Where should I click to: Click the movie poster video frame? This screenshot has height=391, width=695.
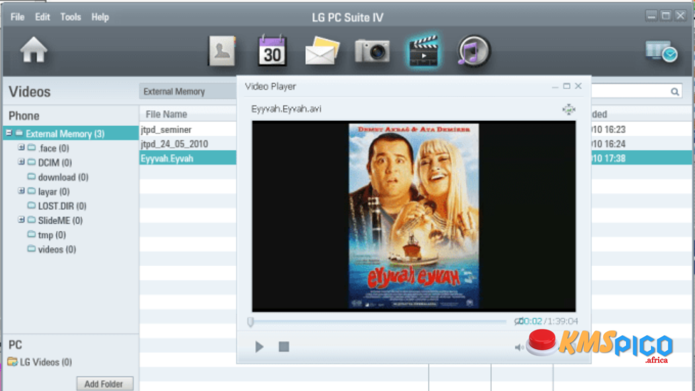(x=414, y=216)
